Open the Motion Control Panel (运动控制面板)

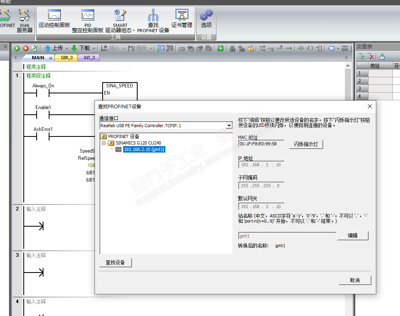[x=54, y=18]
